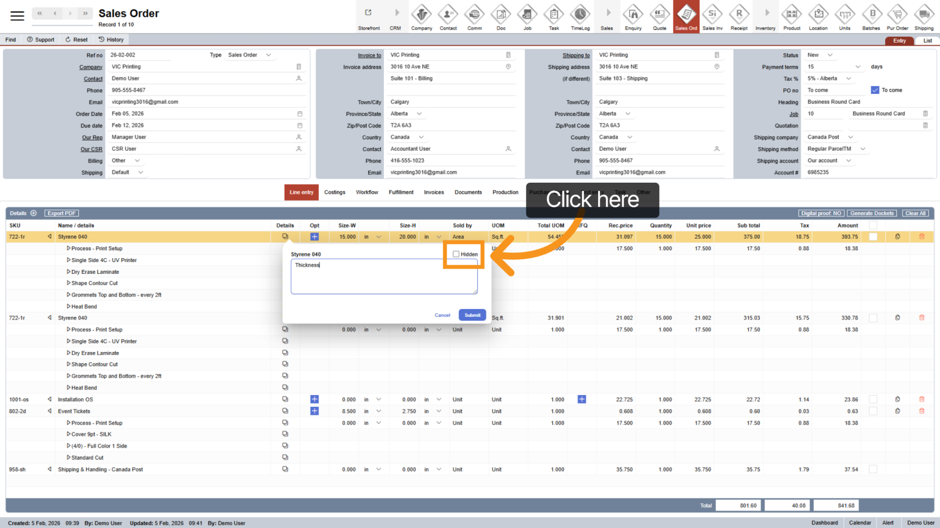
Task: Click the Export PDF button
Action: (62, 213)
